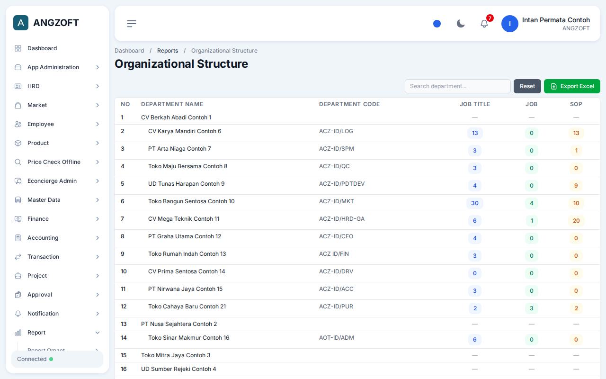This screenshot has height=379, width=606.
Task: Open the Accounting menu item
Action: [x=57, y=238]
